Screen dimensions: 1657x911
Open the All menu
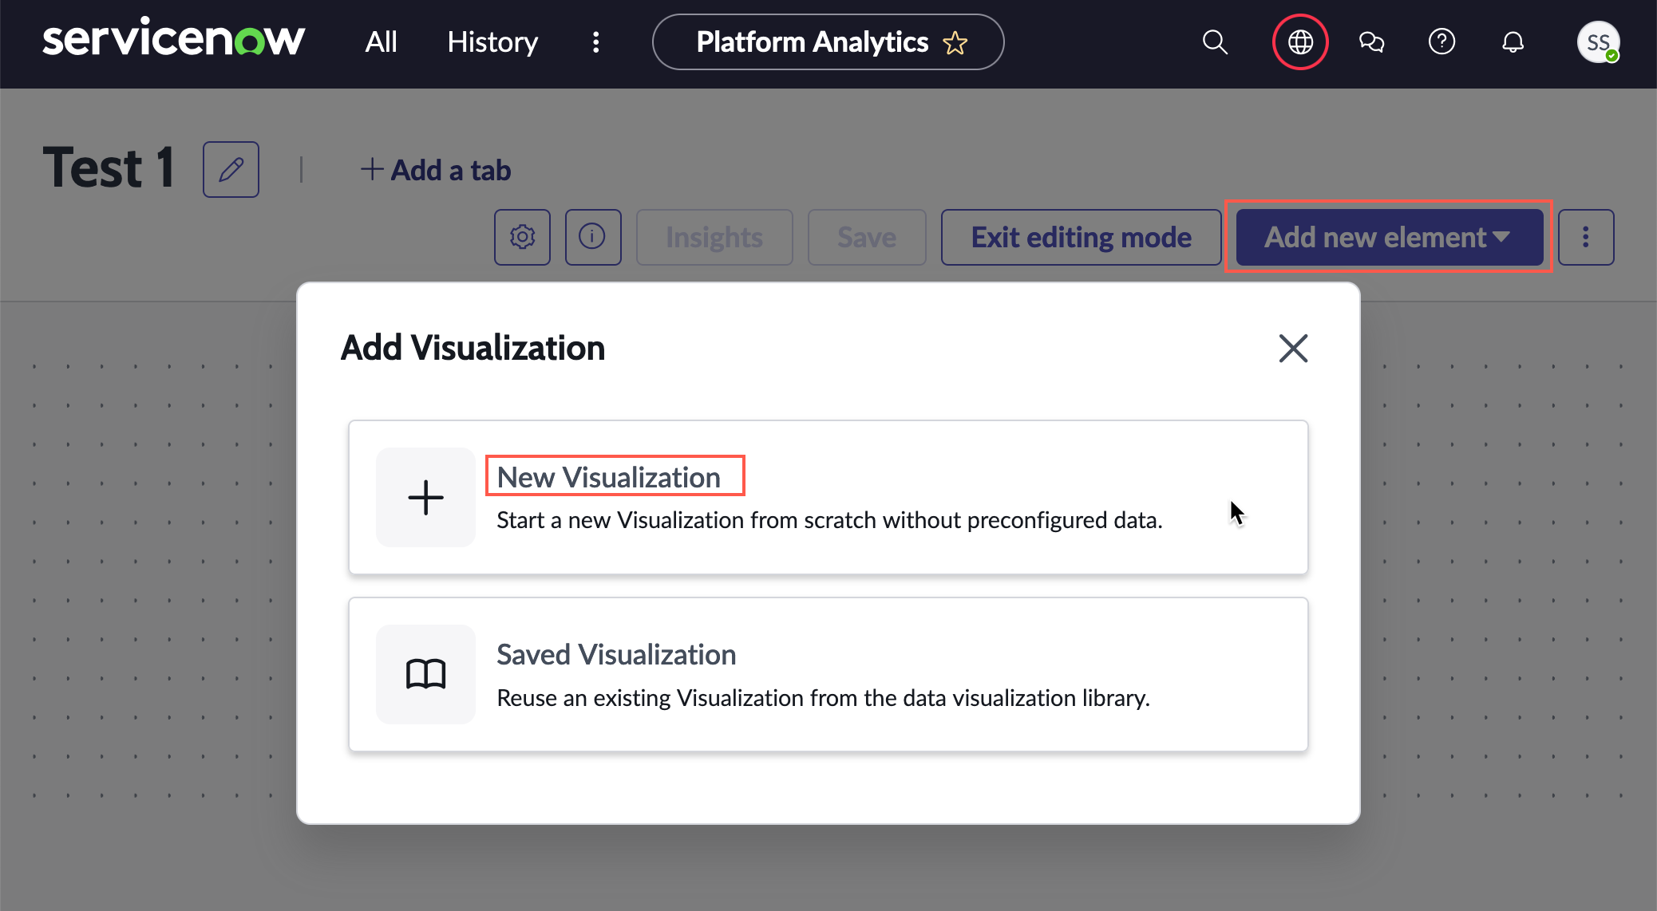[381, 41]
